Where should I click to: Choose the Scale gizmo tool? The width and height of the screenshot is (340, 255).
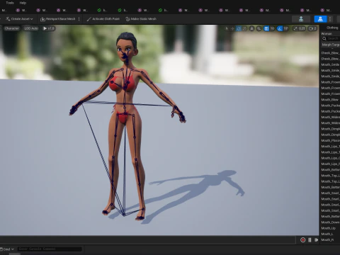coord(244,28)
